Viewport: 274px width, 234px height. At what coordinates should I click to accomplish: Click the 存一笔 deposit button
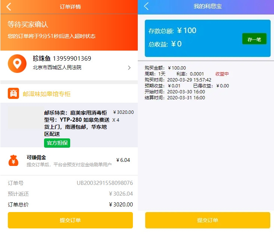(254, 39)
